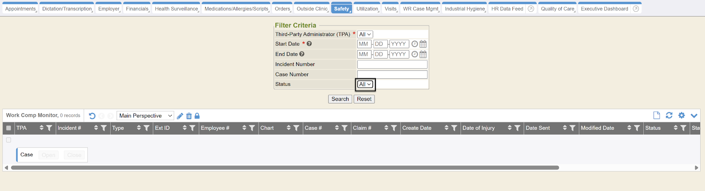This screenshot has height=191, width=705.
Task: Switch to the WR Case Mgmt tab
Action: [x=420, y=9]
